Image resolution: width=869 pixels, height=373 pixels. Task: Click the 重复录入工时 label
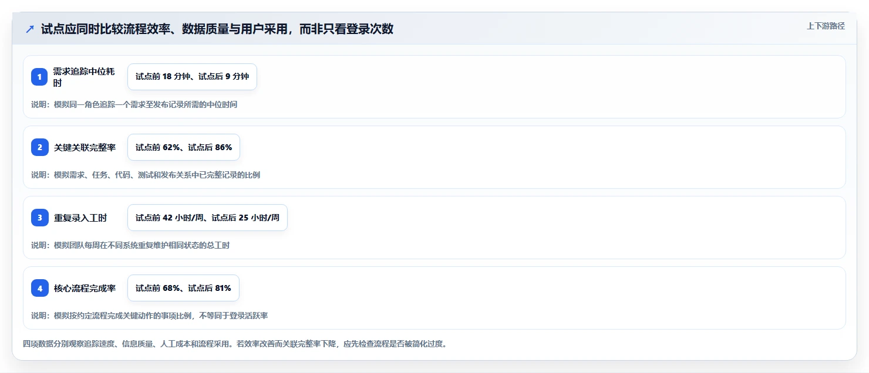point(80,218)
